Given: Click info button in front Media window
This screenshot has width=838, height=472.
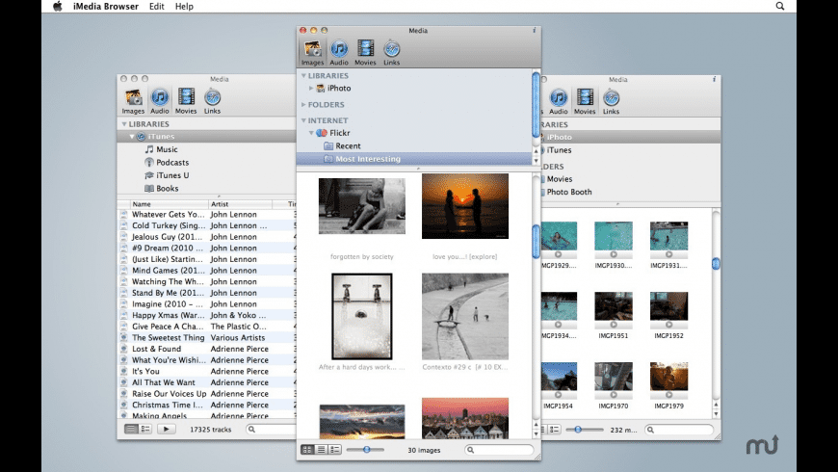Looking at the screenshot, I should click(534, 31).
